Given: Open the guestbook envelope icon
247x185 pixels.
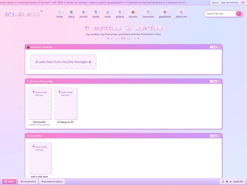Looking at the screenshot, I should tap(165, 12).
